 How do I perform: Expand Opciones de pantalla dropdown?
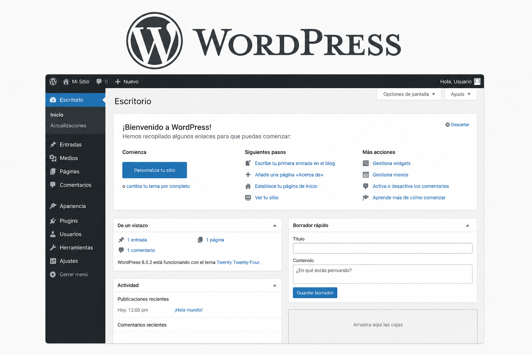(x=409, y=94)
